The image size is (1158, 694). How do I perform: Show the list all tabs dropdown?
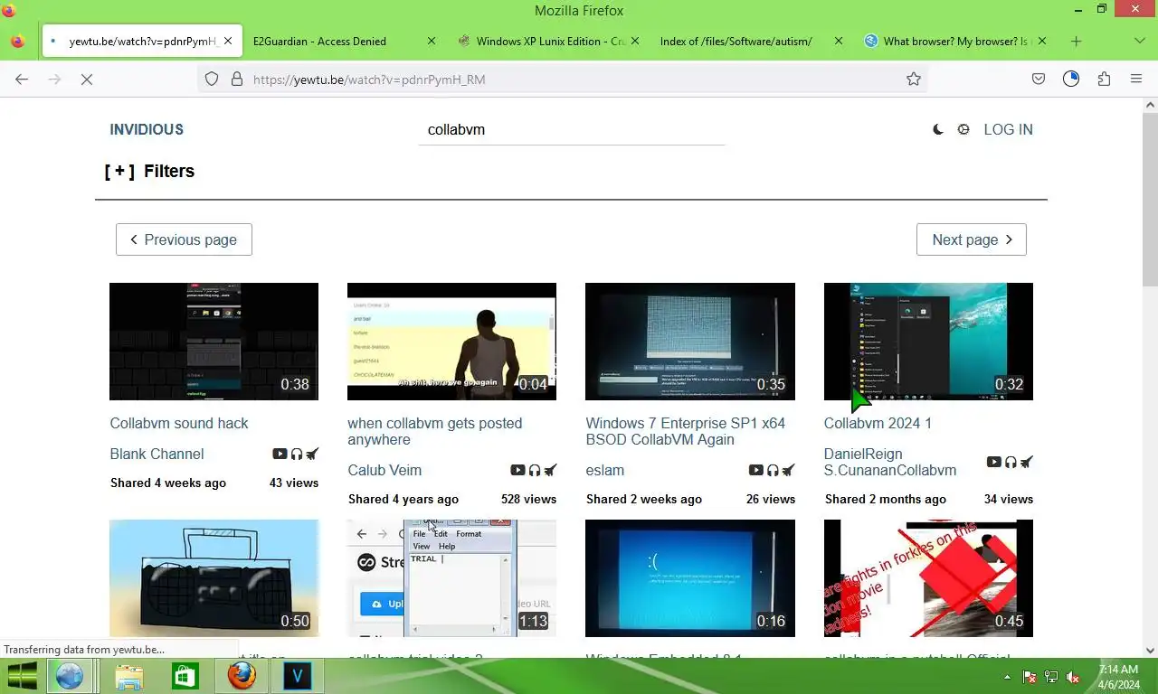tap(1140, 41)
